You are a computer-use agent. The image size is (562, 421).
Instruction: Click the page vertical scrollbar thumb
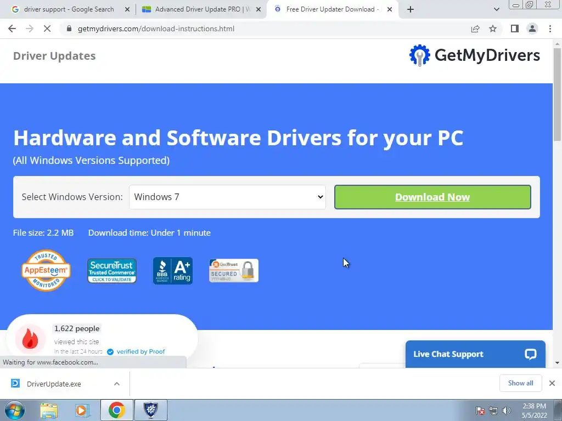point(558,93)
